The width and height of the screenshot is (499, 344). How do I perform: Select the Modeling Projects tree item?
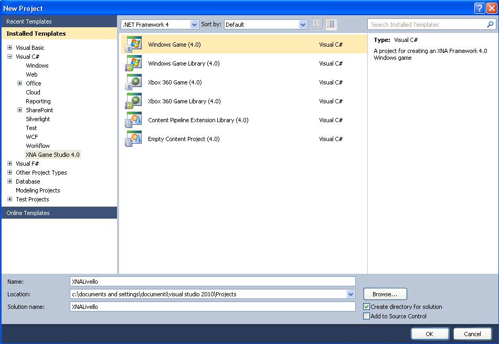pyautogui.click(x=38, y=190)
